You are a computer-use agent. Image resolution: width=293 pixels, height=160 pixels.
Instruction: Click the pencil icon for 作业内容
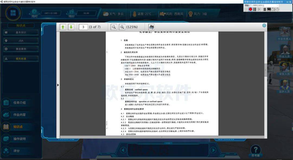tap(6, 115)
